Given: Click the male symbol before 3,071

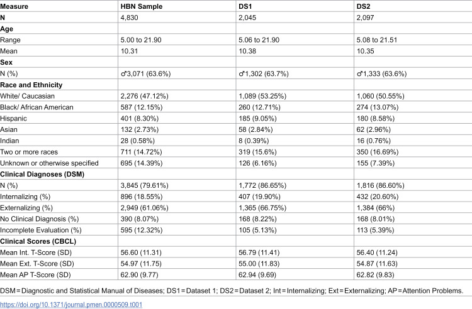Looking at the screenshot, I should pyautogui.click(x=123, y=73).
